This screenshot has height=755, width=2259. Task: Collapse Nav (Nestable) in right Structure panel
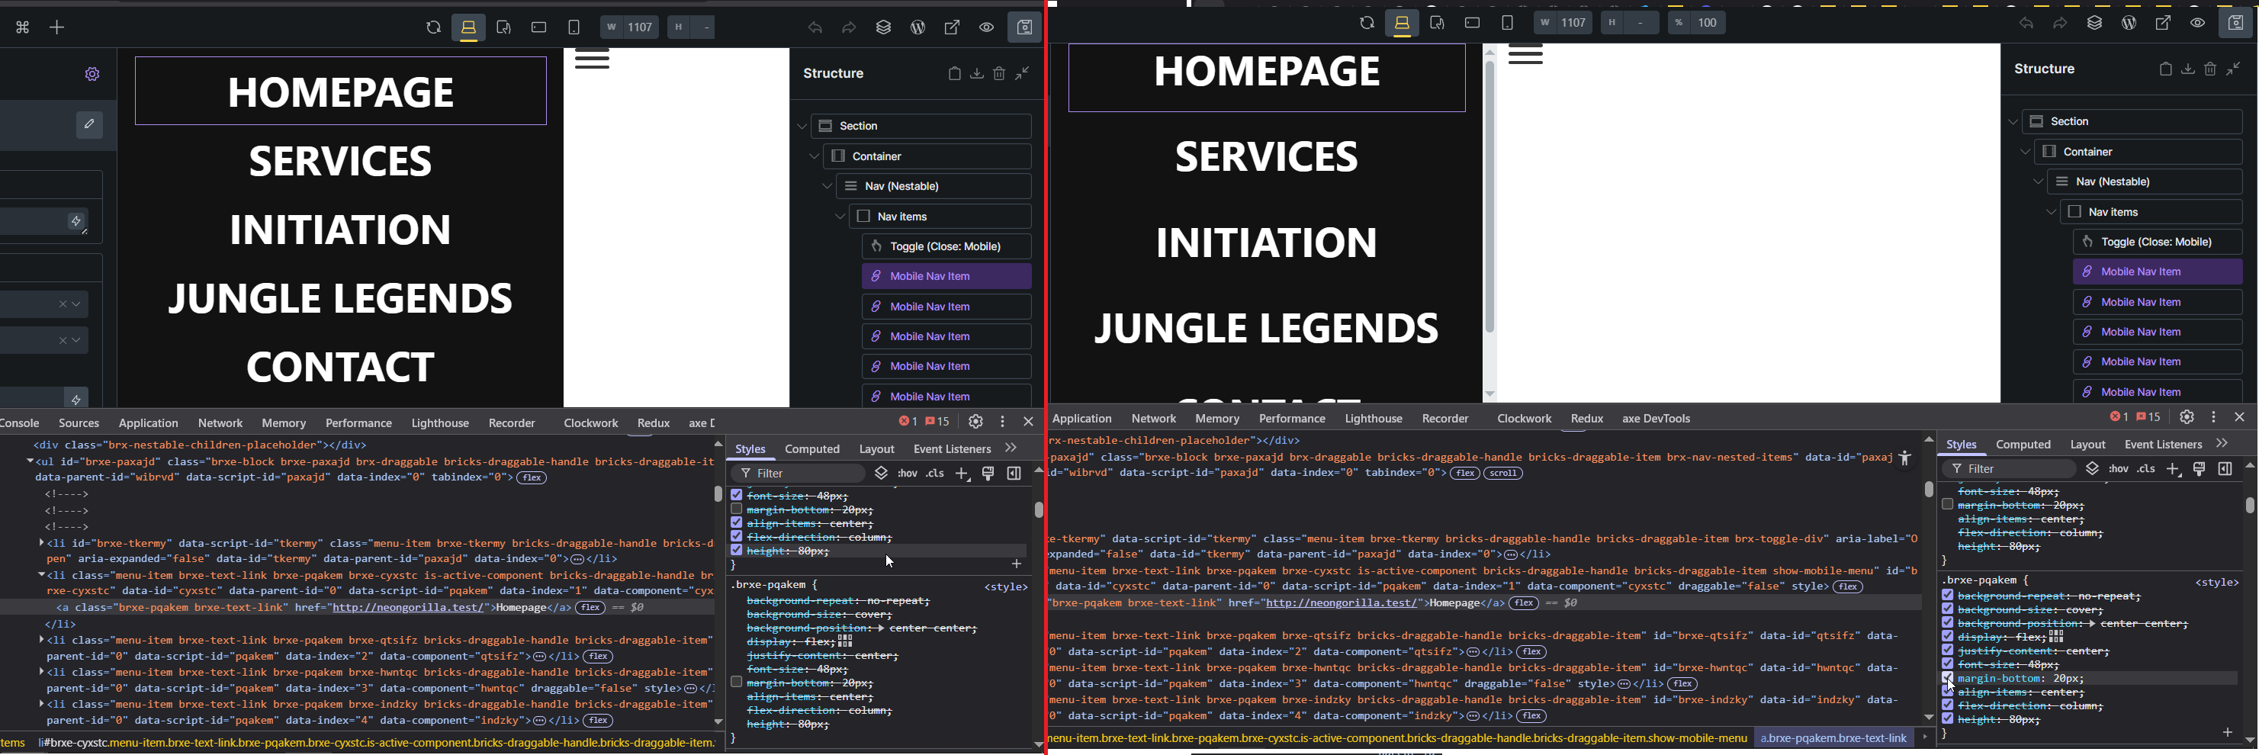tap(2038, 182)
